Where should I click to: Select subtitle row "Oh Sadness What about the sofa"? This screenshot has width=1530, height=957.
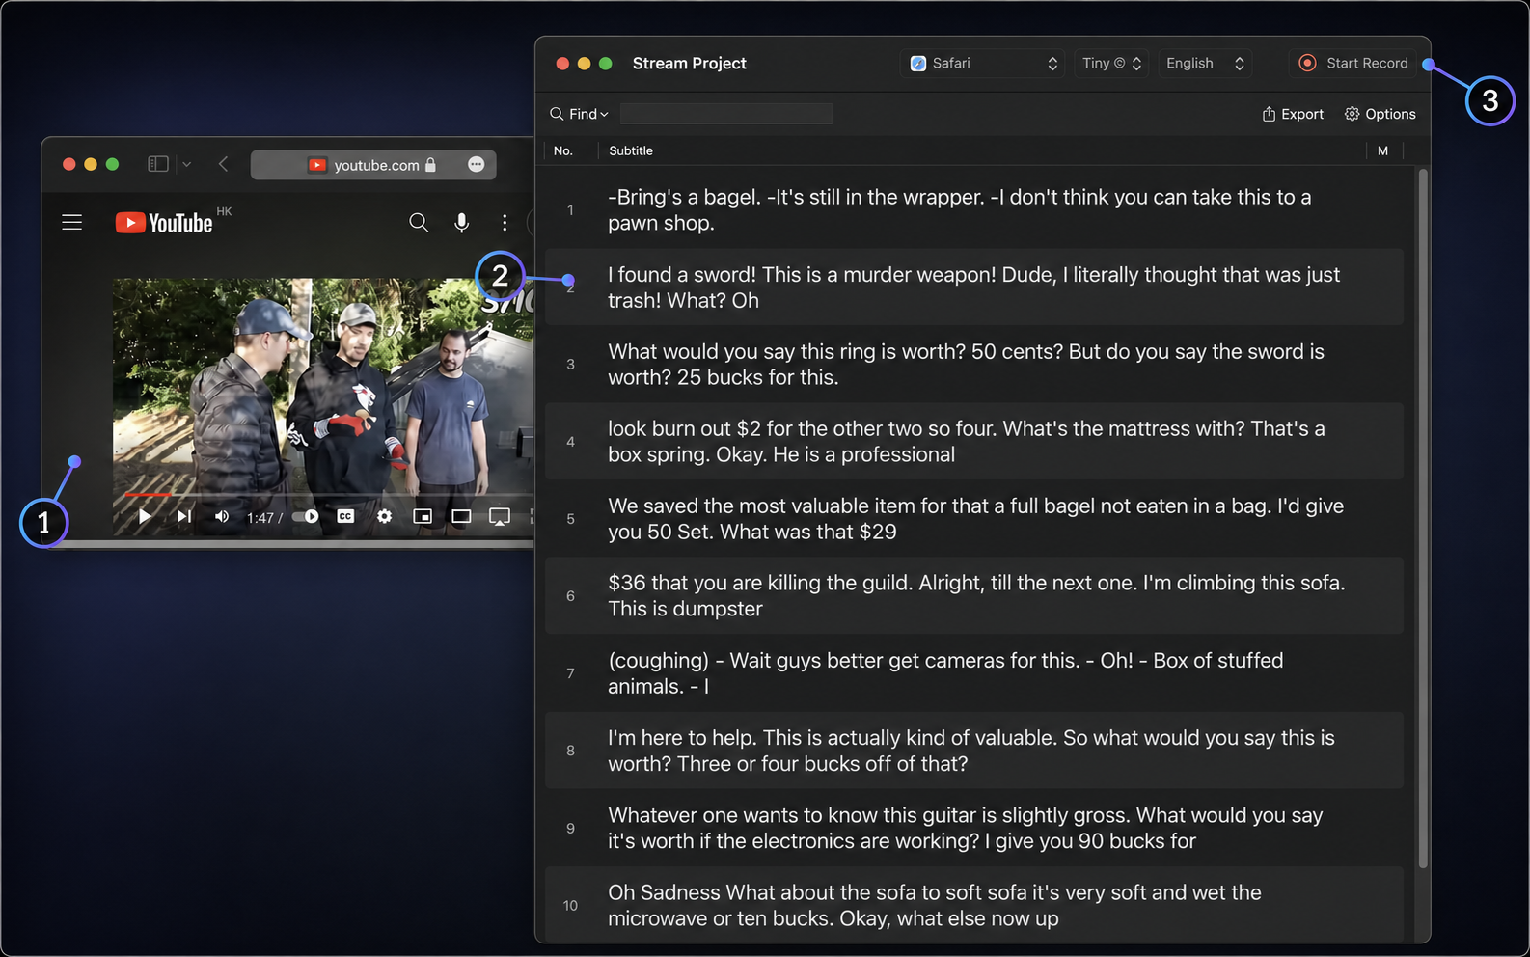point(974,905)
